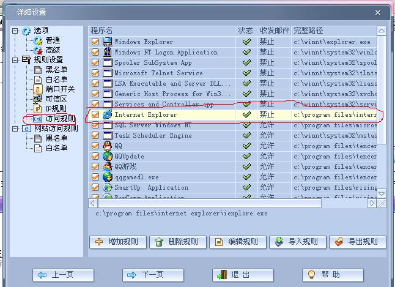Select the 高级 options icon
The image size is (395, 287).
38,50
